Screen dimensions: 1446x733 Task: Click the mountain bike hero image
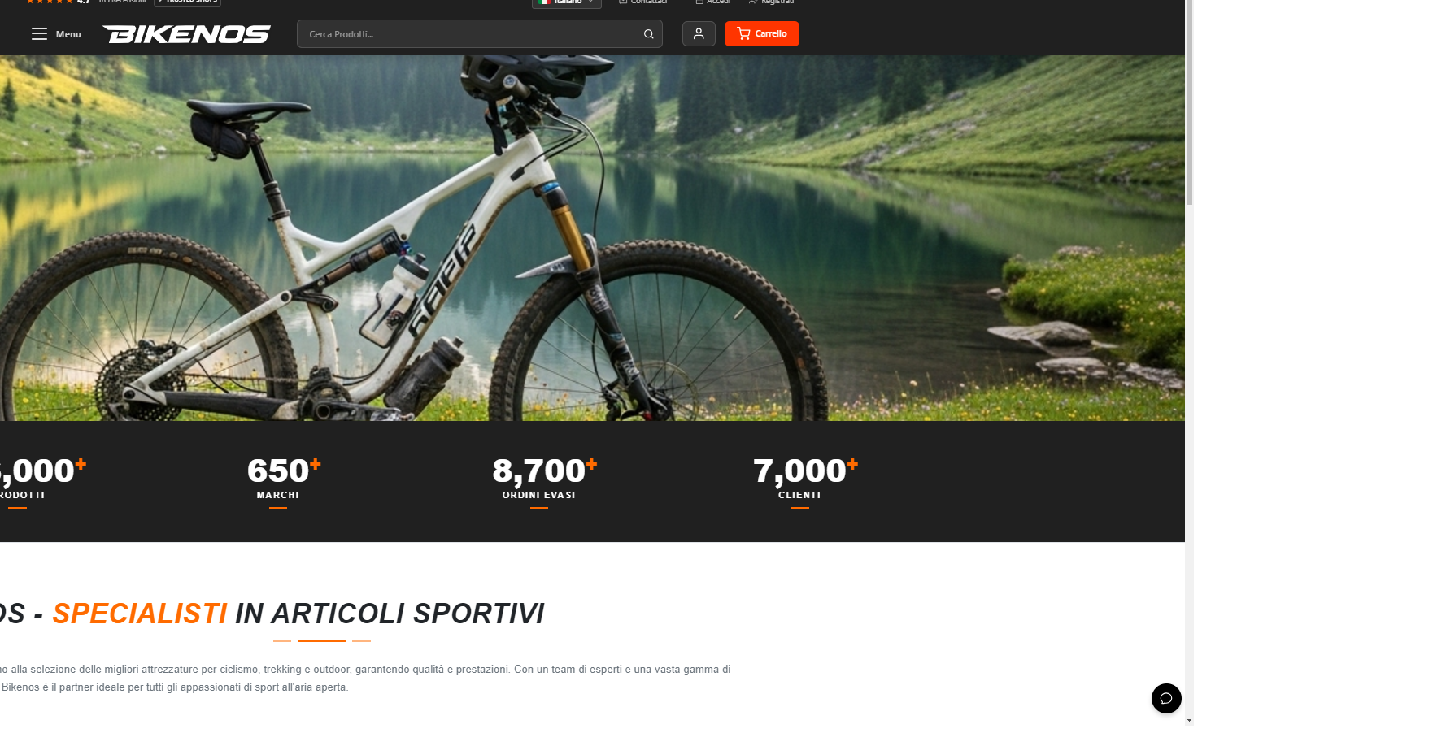coord(592,238)
